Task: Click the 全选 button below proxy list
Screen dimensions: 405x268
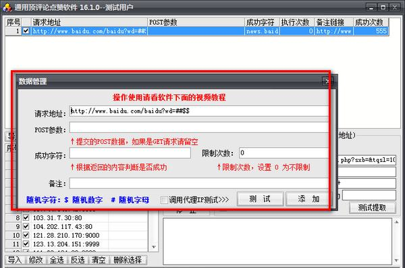Action: (x=57, y=260)
